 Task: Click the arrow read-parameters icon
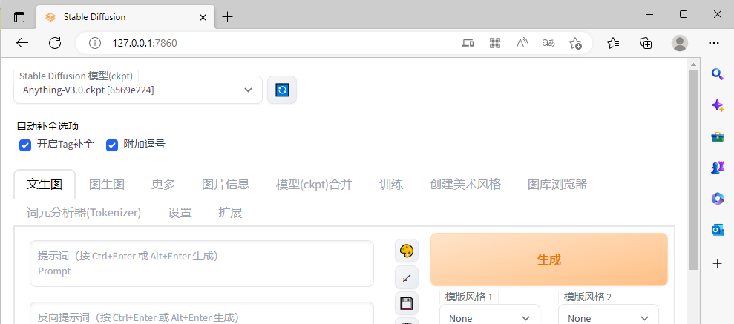click(x=406, y=277)
